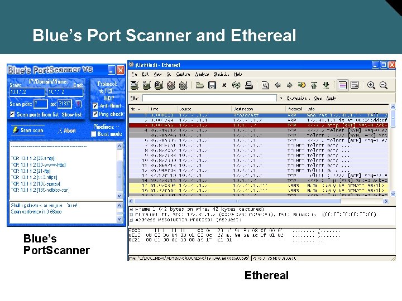Find a packet with magnifier page icon

265,85
